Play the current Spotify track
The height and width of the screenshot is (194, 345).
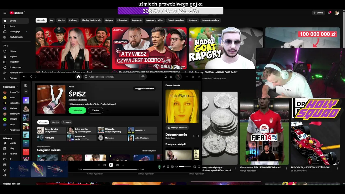111,165
